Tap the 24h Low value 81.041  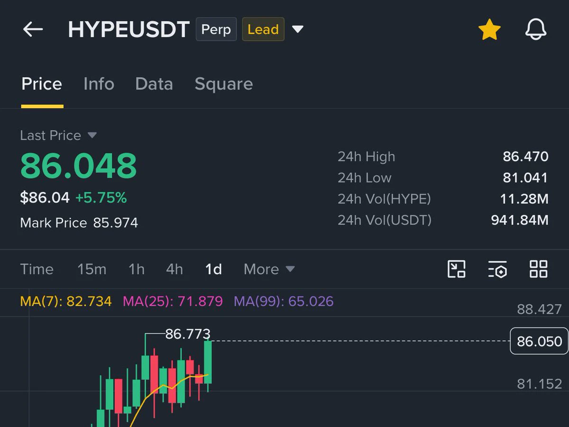(525, 178)
